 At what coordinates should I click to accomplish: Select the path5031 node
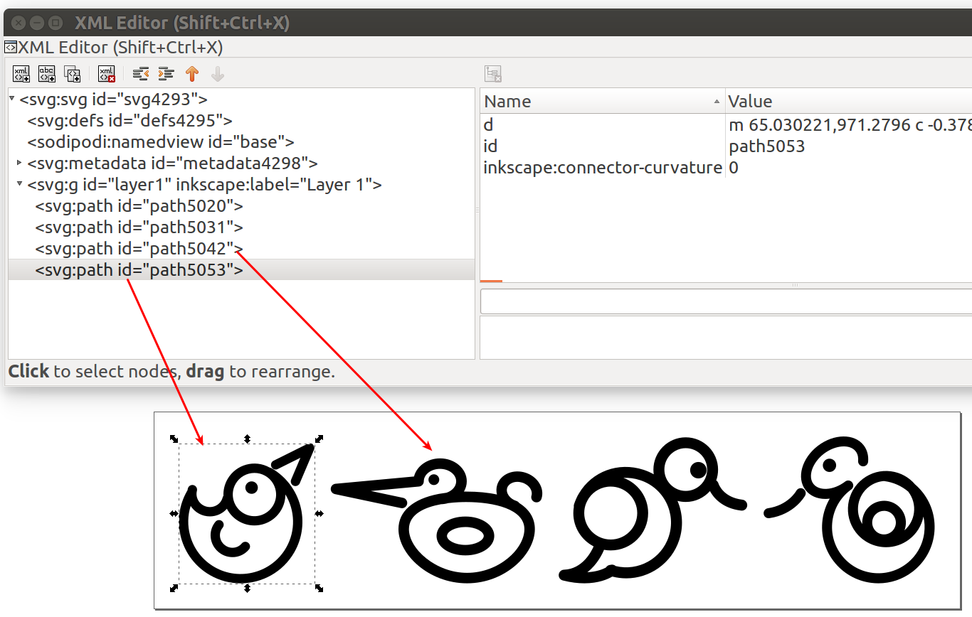[139, 227]
